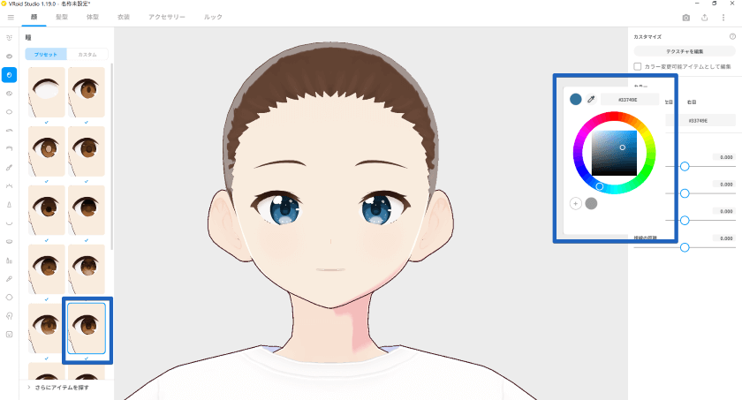Screen dimensions: 742x400
Task: Add a new saved color swatch
Action: 575,204
